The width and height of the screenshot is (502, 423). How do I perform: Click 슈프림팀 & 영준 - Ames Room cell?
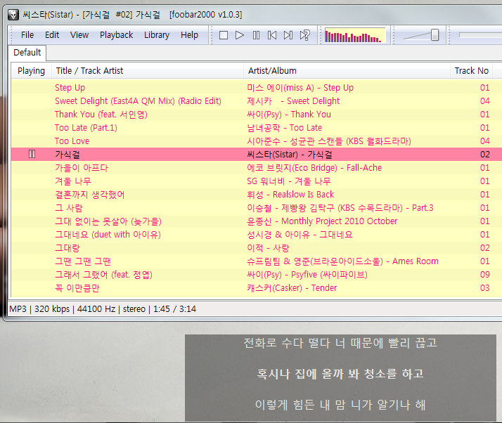pos(342,261)
